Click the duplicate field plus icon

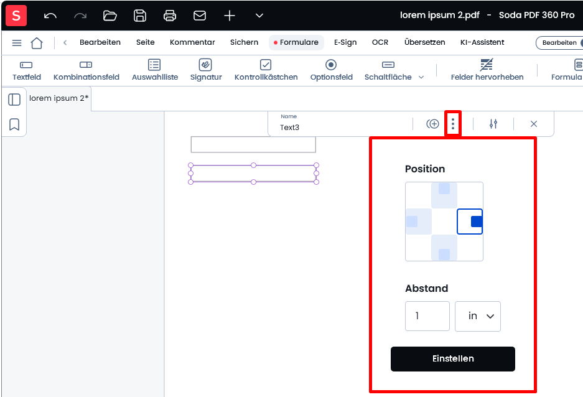click(433, 124)
